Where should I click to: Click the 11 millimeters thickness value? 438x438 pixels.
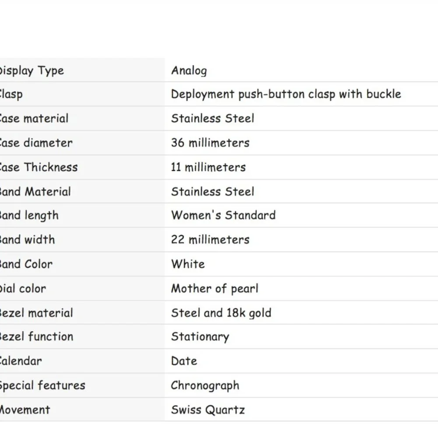[208, 167]
